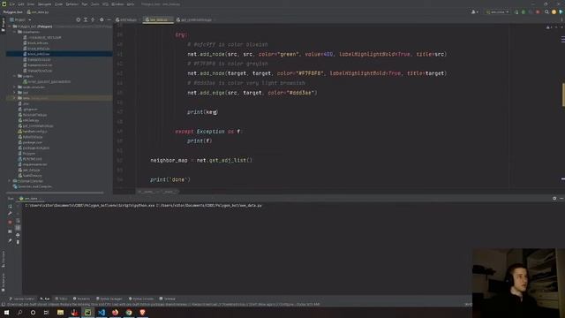Open Edit menu
The height and width of the screenshot is (318, 565).
pyautogui.click(x=21, y=4)
